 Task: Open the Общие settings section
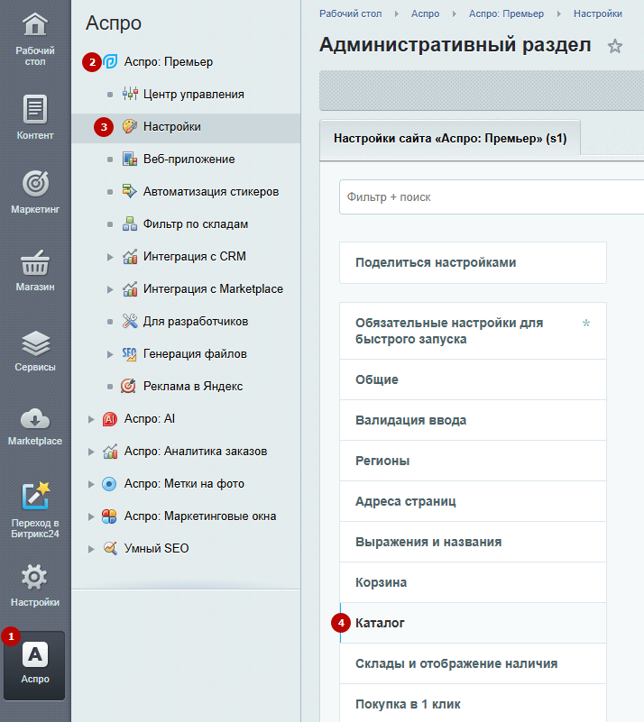(473, 379)
